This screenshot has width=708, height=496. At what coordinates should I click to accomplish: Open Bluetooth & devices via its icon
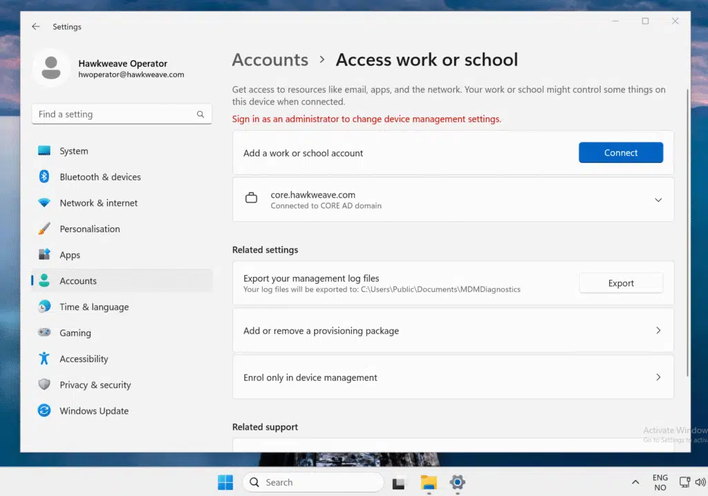tap(44, 177)
